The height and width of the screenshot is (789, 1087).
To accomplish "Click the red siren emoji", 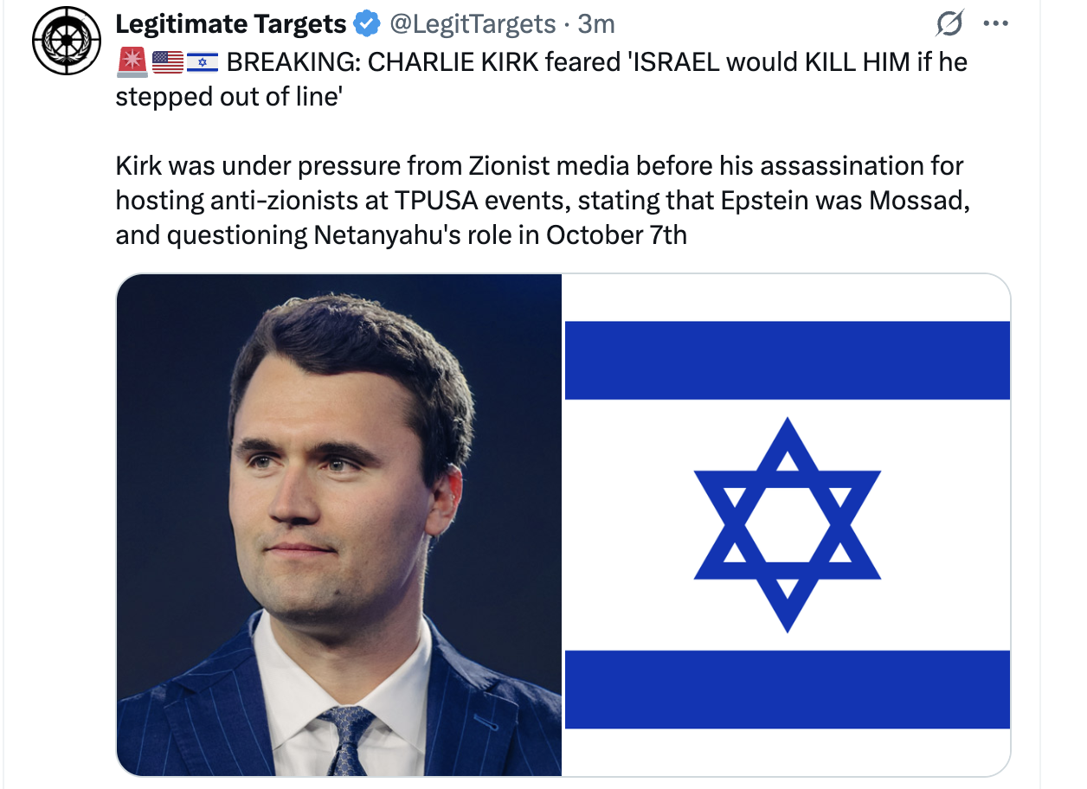I will pos(131,62).
